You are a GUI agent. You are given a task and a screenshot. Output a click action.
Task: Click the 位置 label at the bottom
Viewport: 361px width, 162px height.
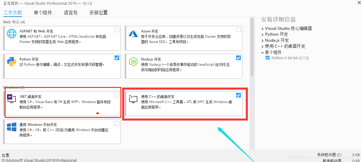coord(6,155)
